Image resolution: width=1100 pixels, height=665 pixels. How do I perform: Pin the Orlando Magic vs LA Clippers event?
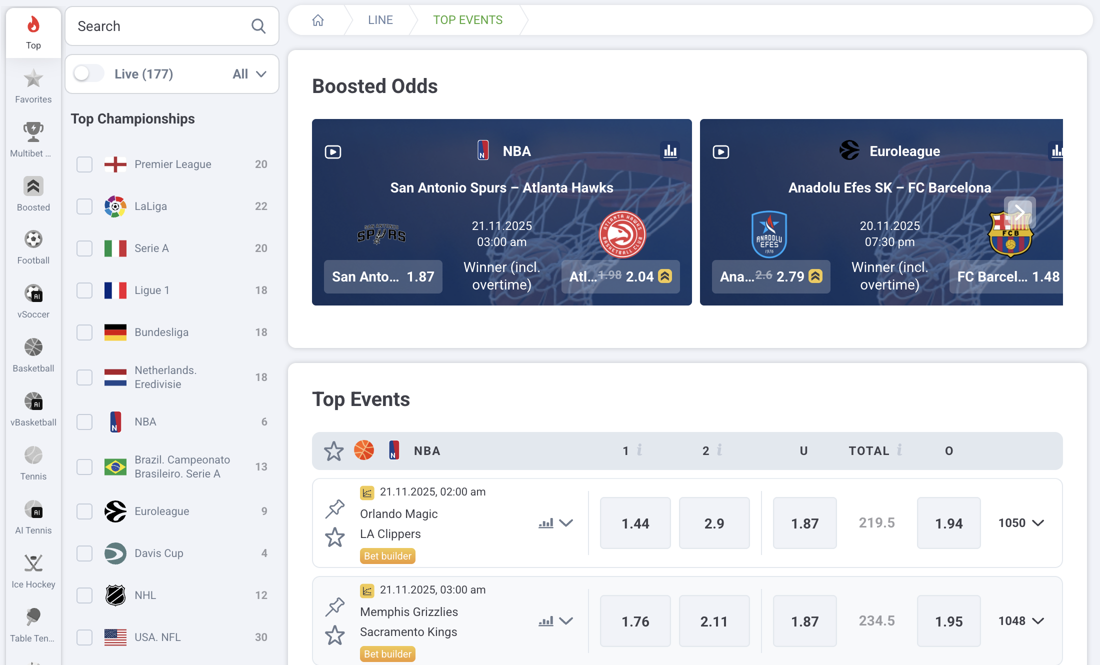[334, 509]
